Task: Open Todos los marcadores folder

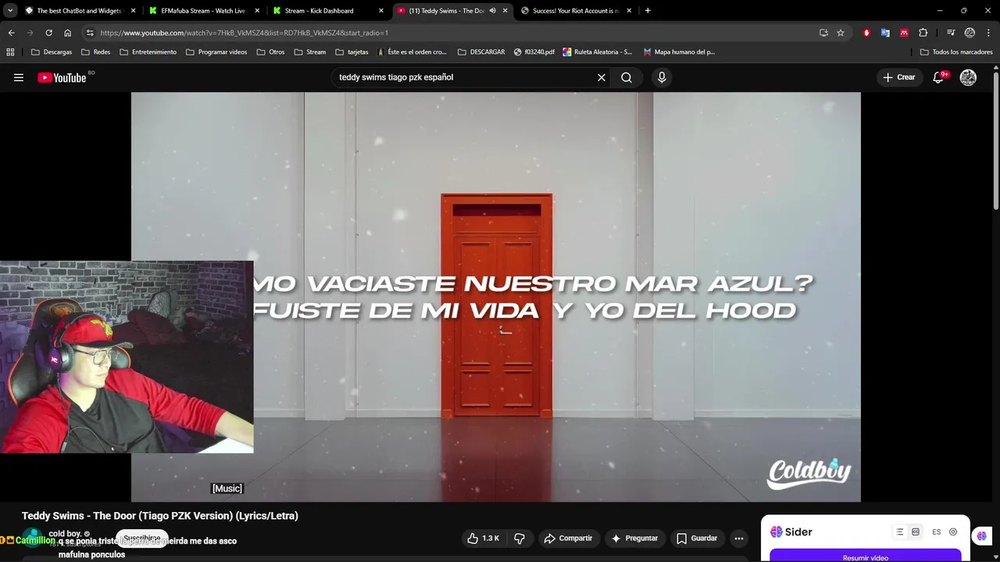Action: pyautogui.click(x=956, y=52)
